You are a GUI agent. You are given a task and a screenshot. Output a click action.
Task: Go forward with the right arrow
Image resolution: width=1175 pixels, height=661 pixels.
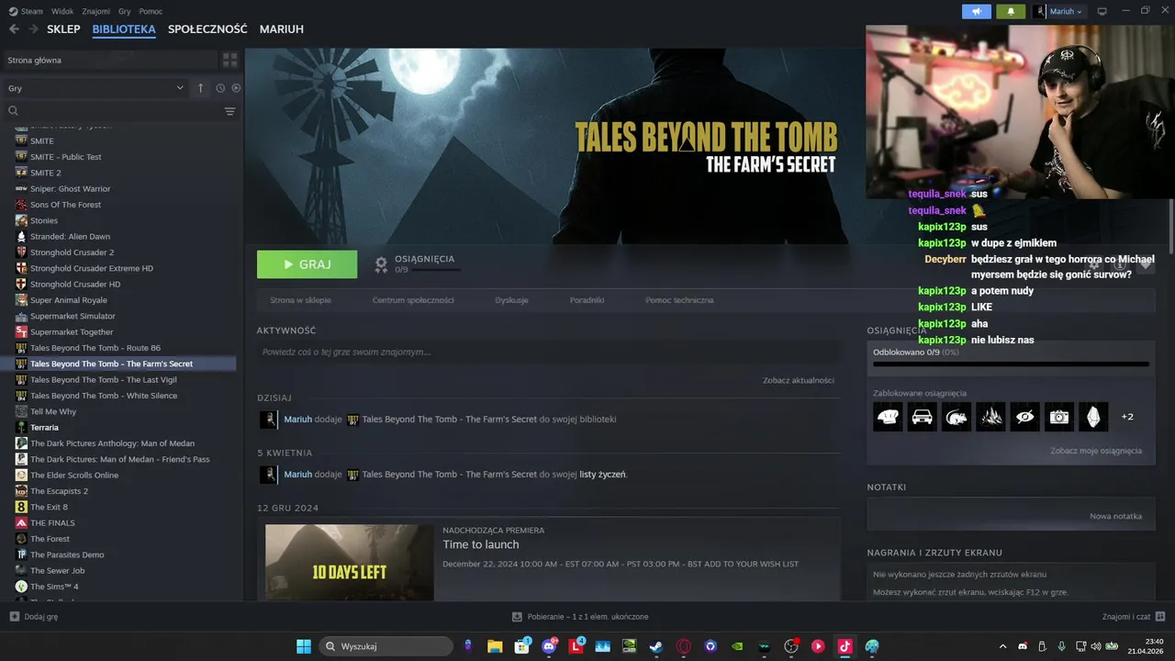click(33, 29)
